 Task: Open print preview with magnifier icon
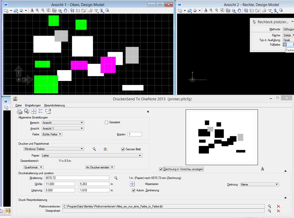27,111
